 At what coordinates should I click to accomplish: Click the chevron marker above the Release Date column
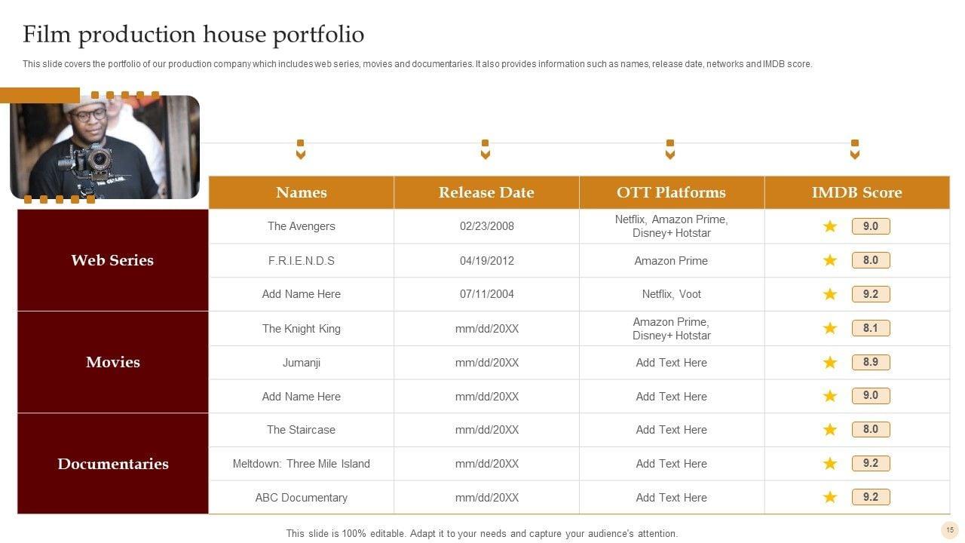pyautogui.click(x=486, y=150)
